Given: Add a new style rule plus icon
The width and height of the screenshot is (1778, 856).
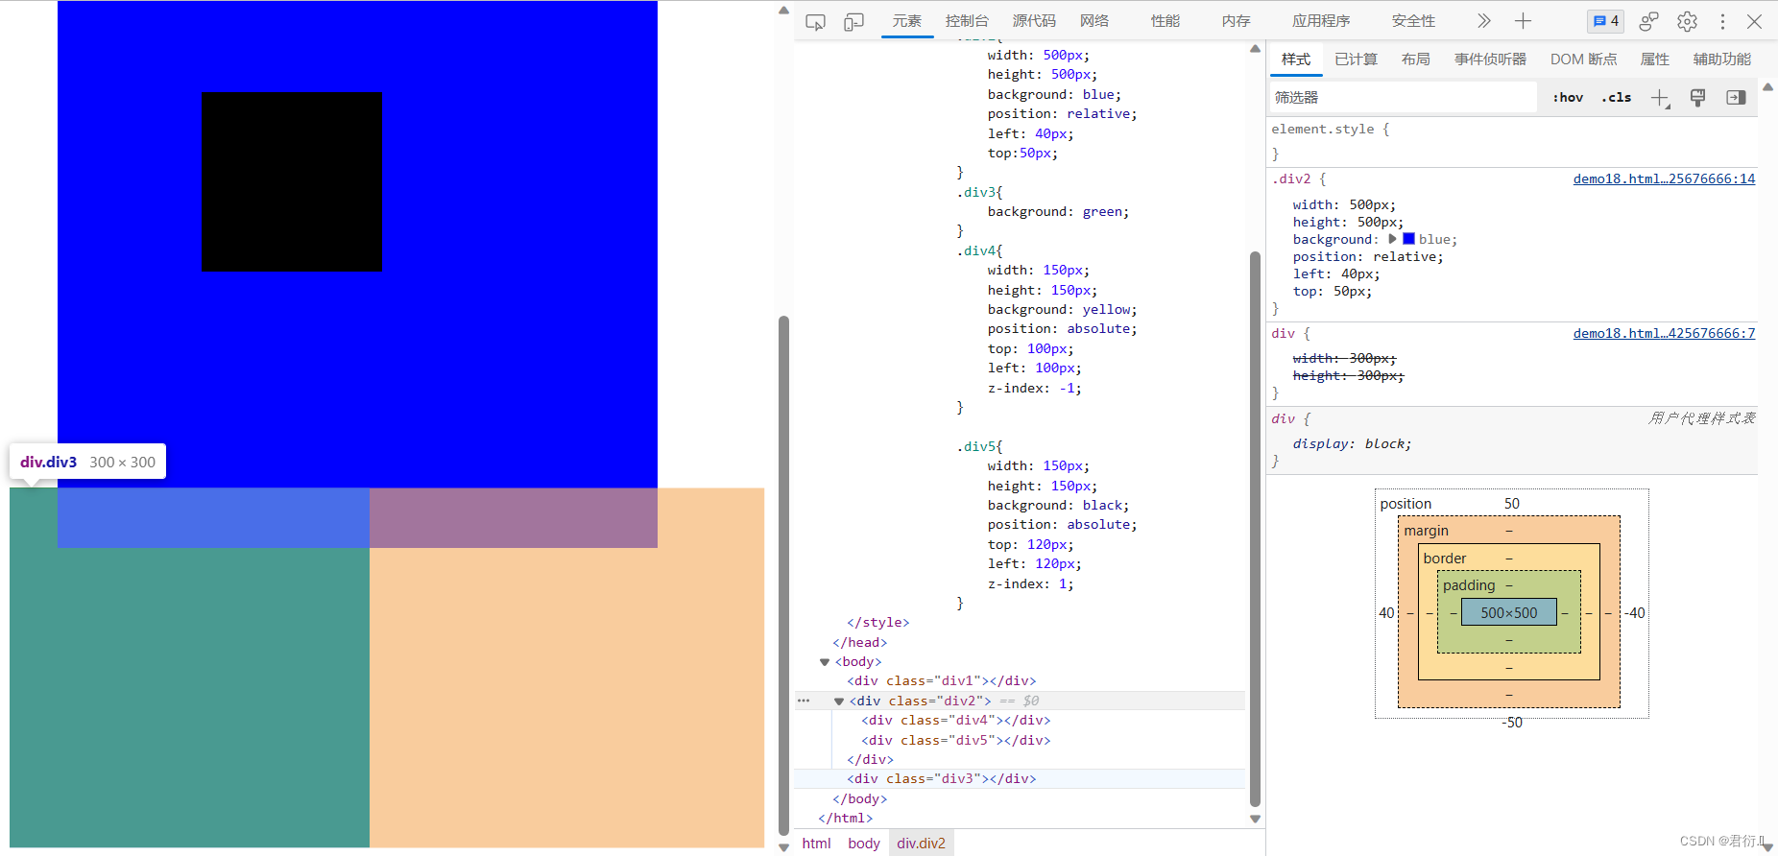Looking at the screenshot, I should (x=1660, y=98).
